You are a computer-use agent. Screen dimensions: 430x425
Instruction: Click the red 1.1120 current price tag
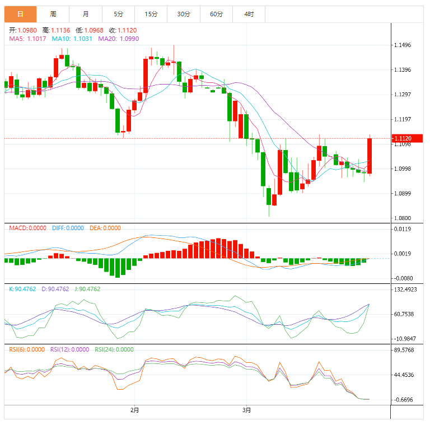coord(407,138)
